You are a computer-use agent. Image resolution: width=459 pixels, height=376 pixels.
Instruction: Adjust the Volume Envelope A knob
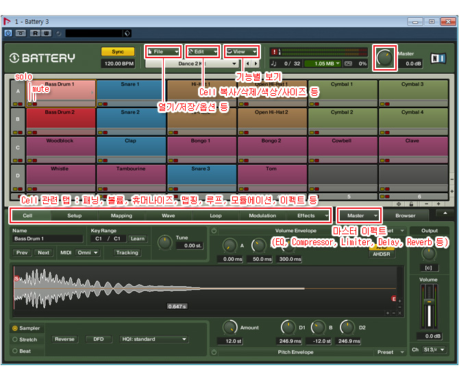click(x=229, y=245)
